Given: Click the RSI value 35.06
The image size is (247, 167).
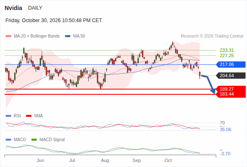Looking at the screenshot, I should click(226, 129).
